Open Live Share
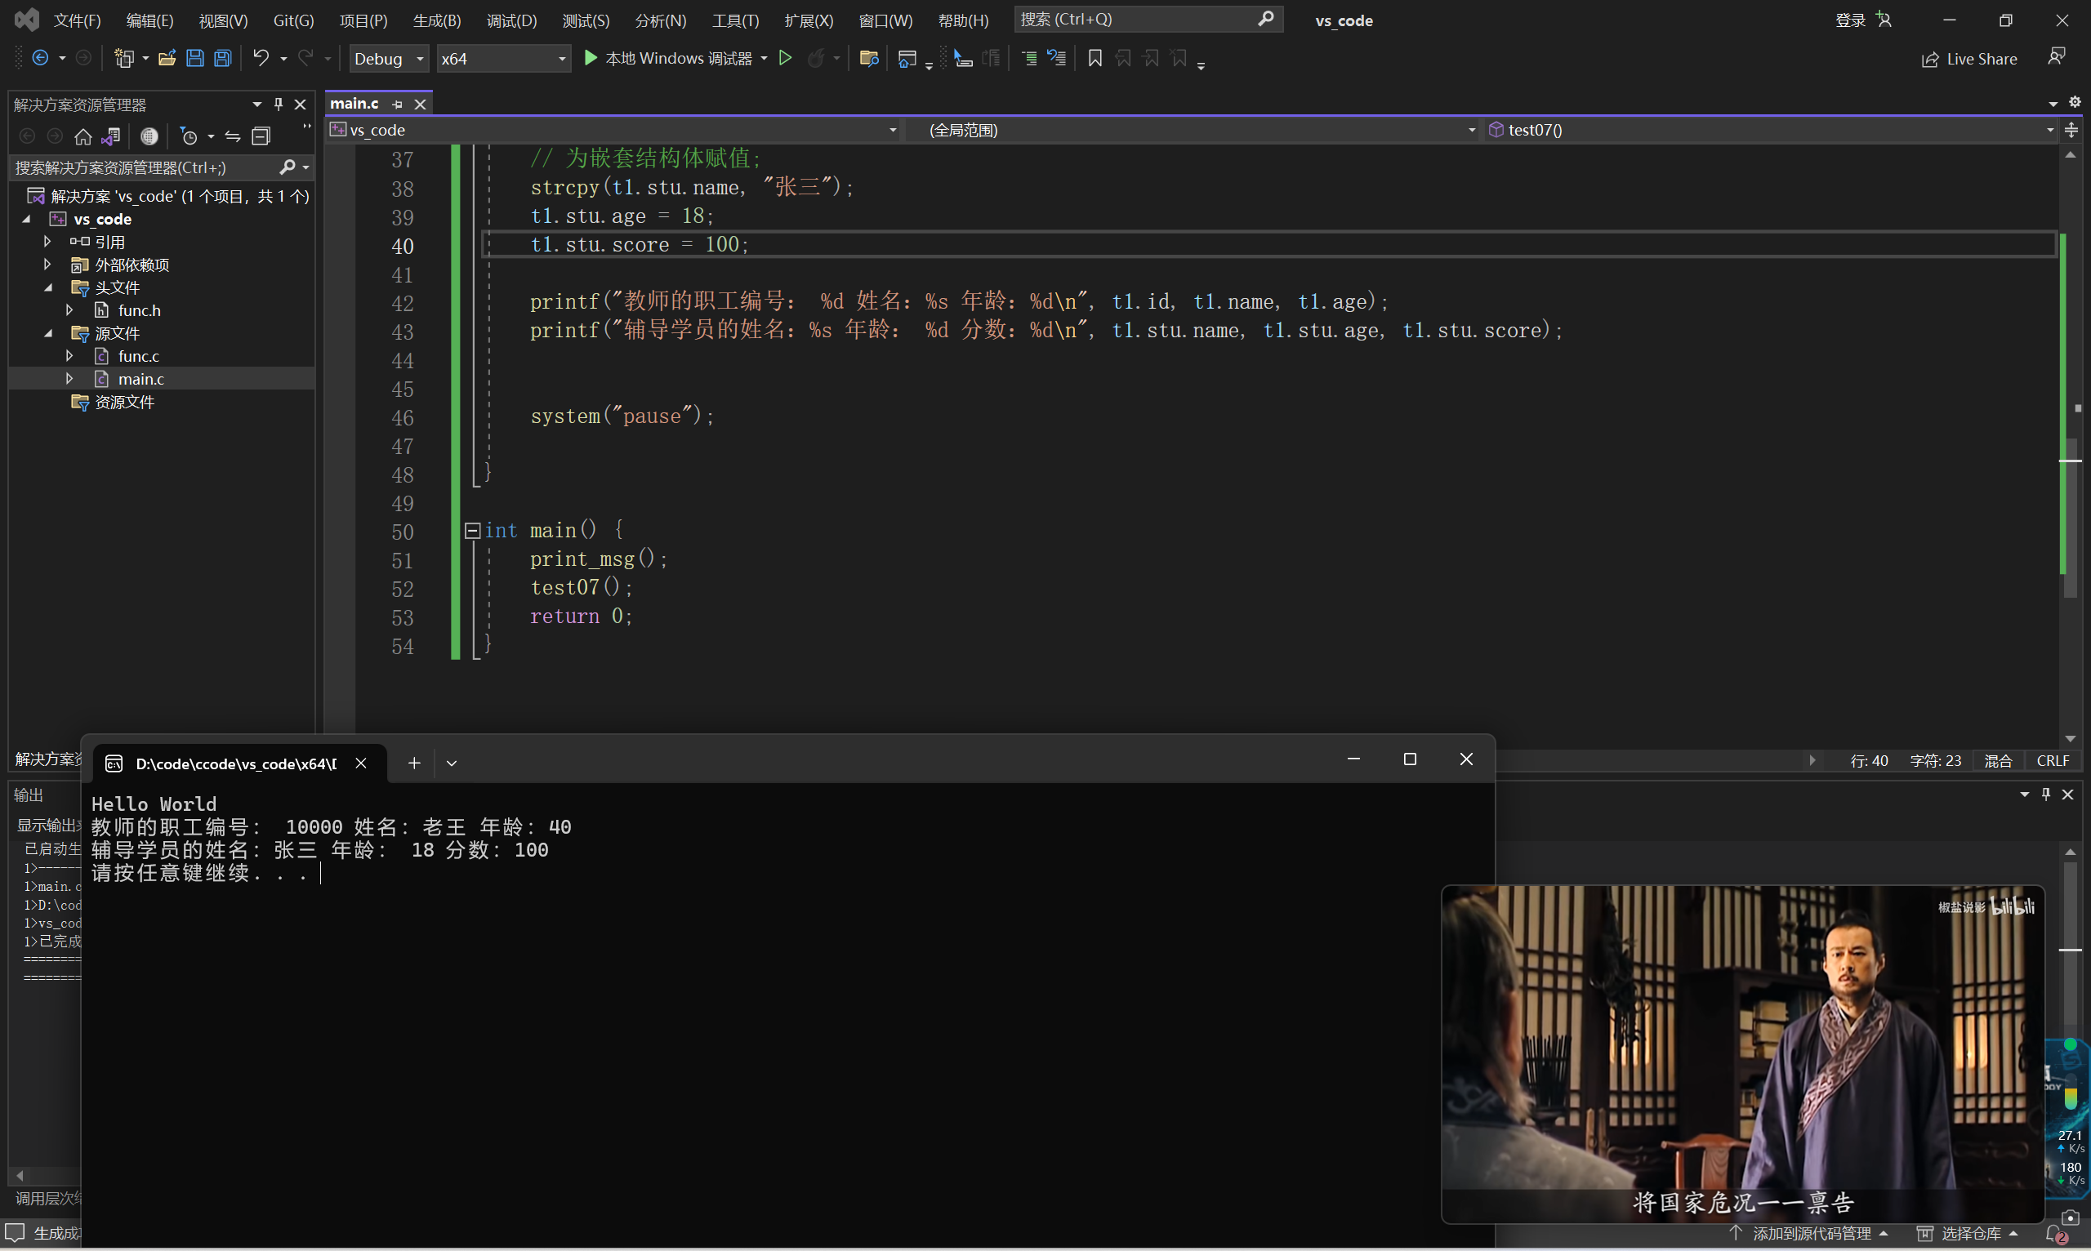2091x1251 pixels. [1968, 59]
